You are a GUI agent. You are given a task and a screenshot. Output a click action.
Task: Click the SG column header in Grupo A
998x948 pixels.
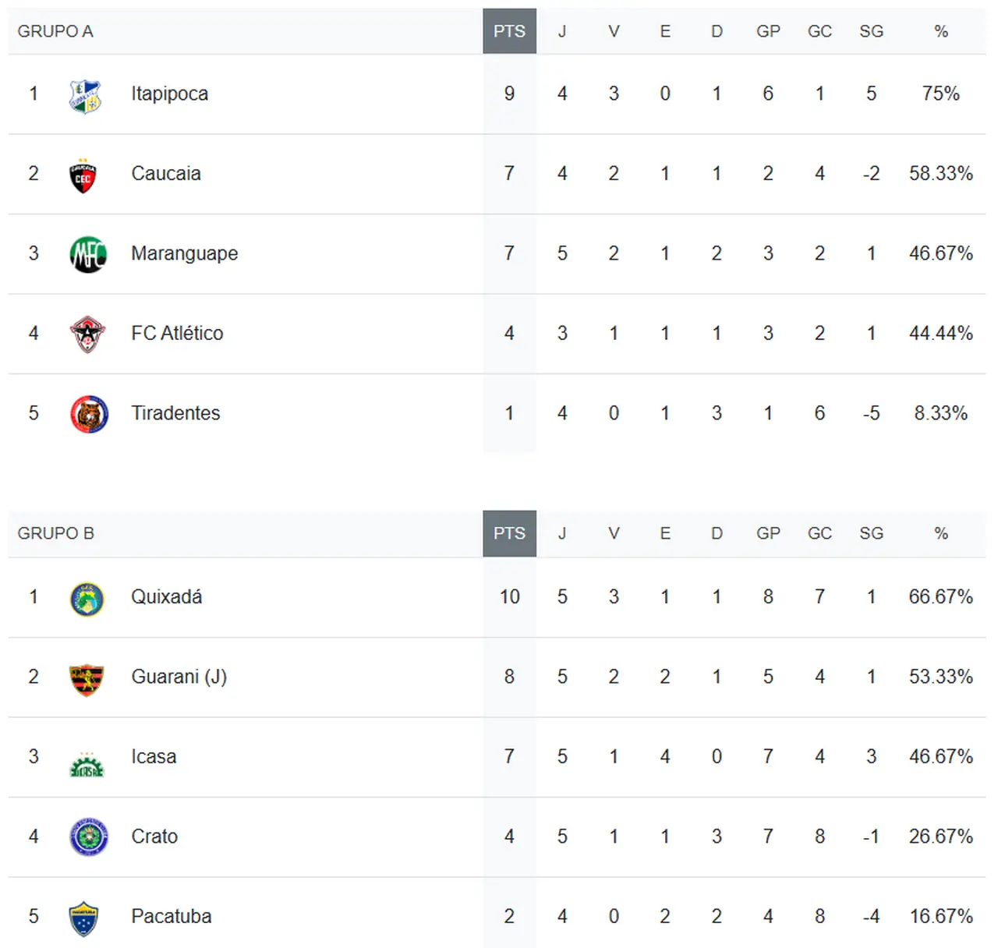[871, 31]
